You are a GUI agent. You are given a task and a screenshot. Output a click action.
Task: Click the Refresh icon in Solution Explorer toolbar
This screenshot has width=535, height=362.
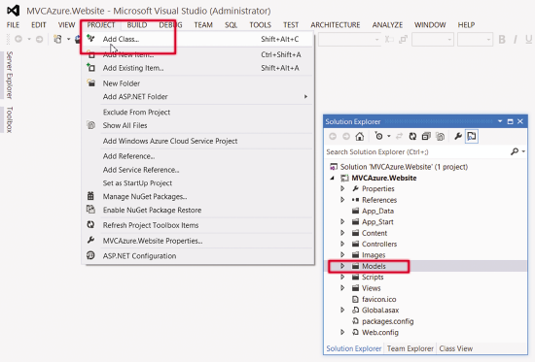click(412, 136)
